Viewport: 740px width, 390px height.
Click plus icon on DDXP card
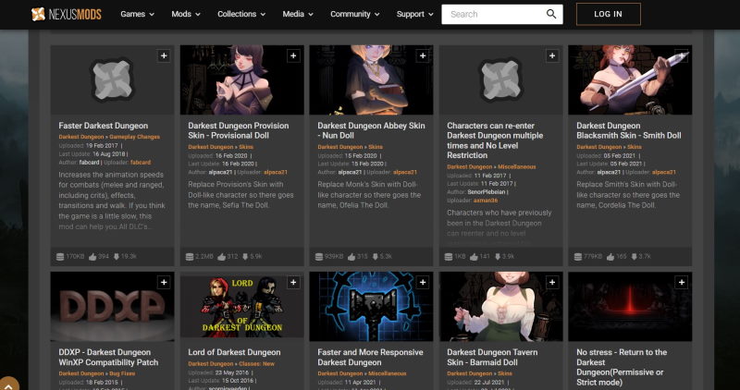point(164,282)
